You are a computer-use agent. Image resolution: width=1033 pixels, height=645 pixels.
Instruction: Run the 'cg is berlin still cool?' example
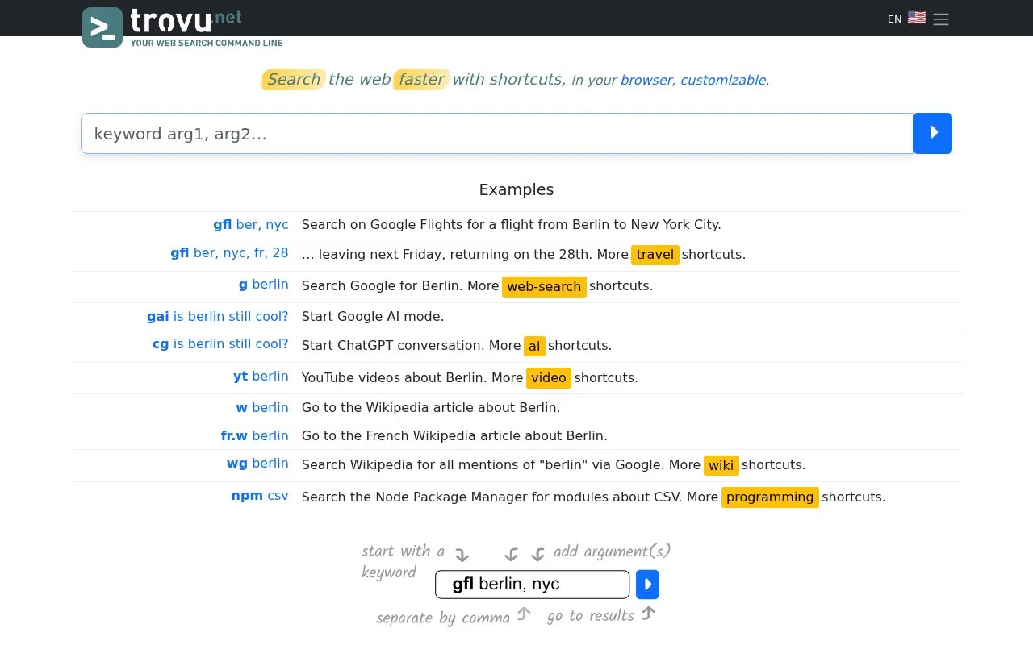[220, 343]
